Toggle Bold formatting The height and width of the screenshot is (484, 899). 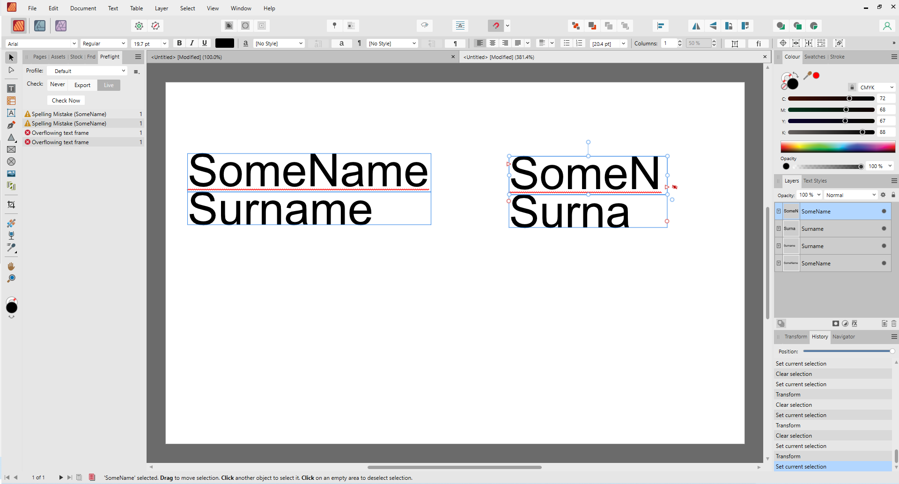point(179,43)
